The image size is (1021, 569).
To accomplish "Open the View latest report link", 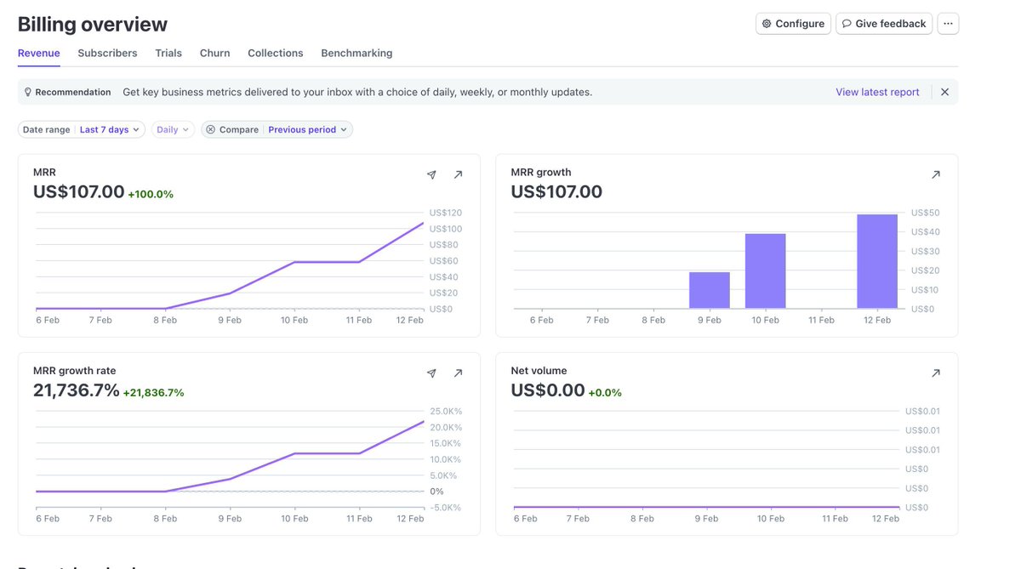I will point(877,92).
